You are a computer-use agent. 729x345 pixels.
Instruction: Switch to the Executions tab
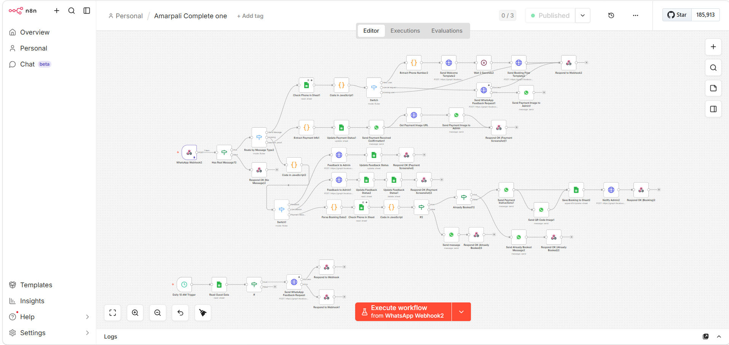tap(405, 31)
